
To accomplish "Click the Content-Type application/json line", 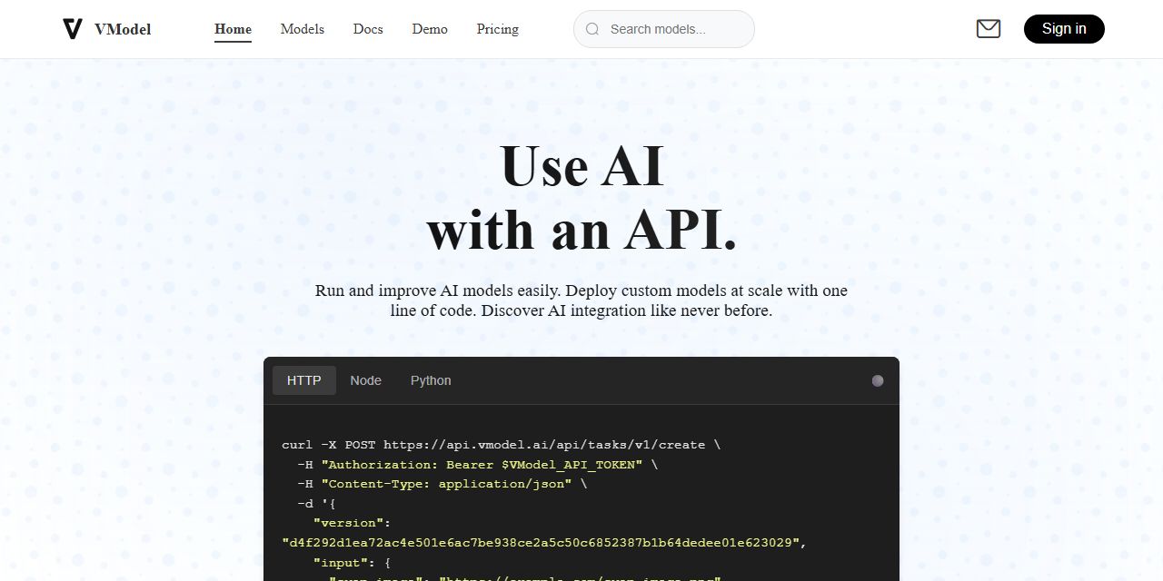I will click(x=442, y=484).
